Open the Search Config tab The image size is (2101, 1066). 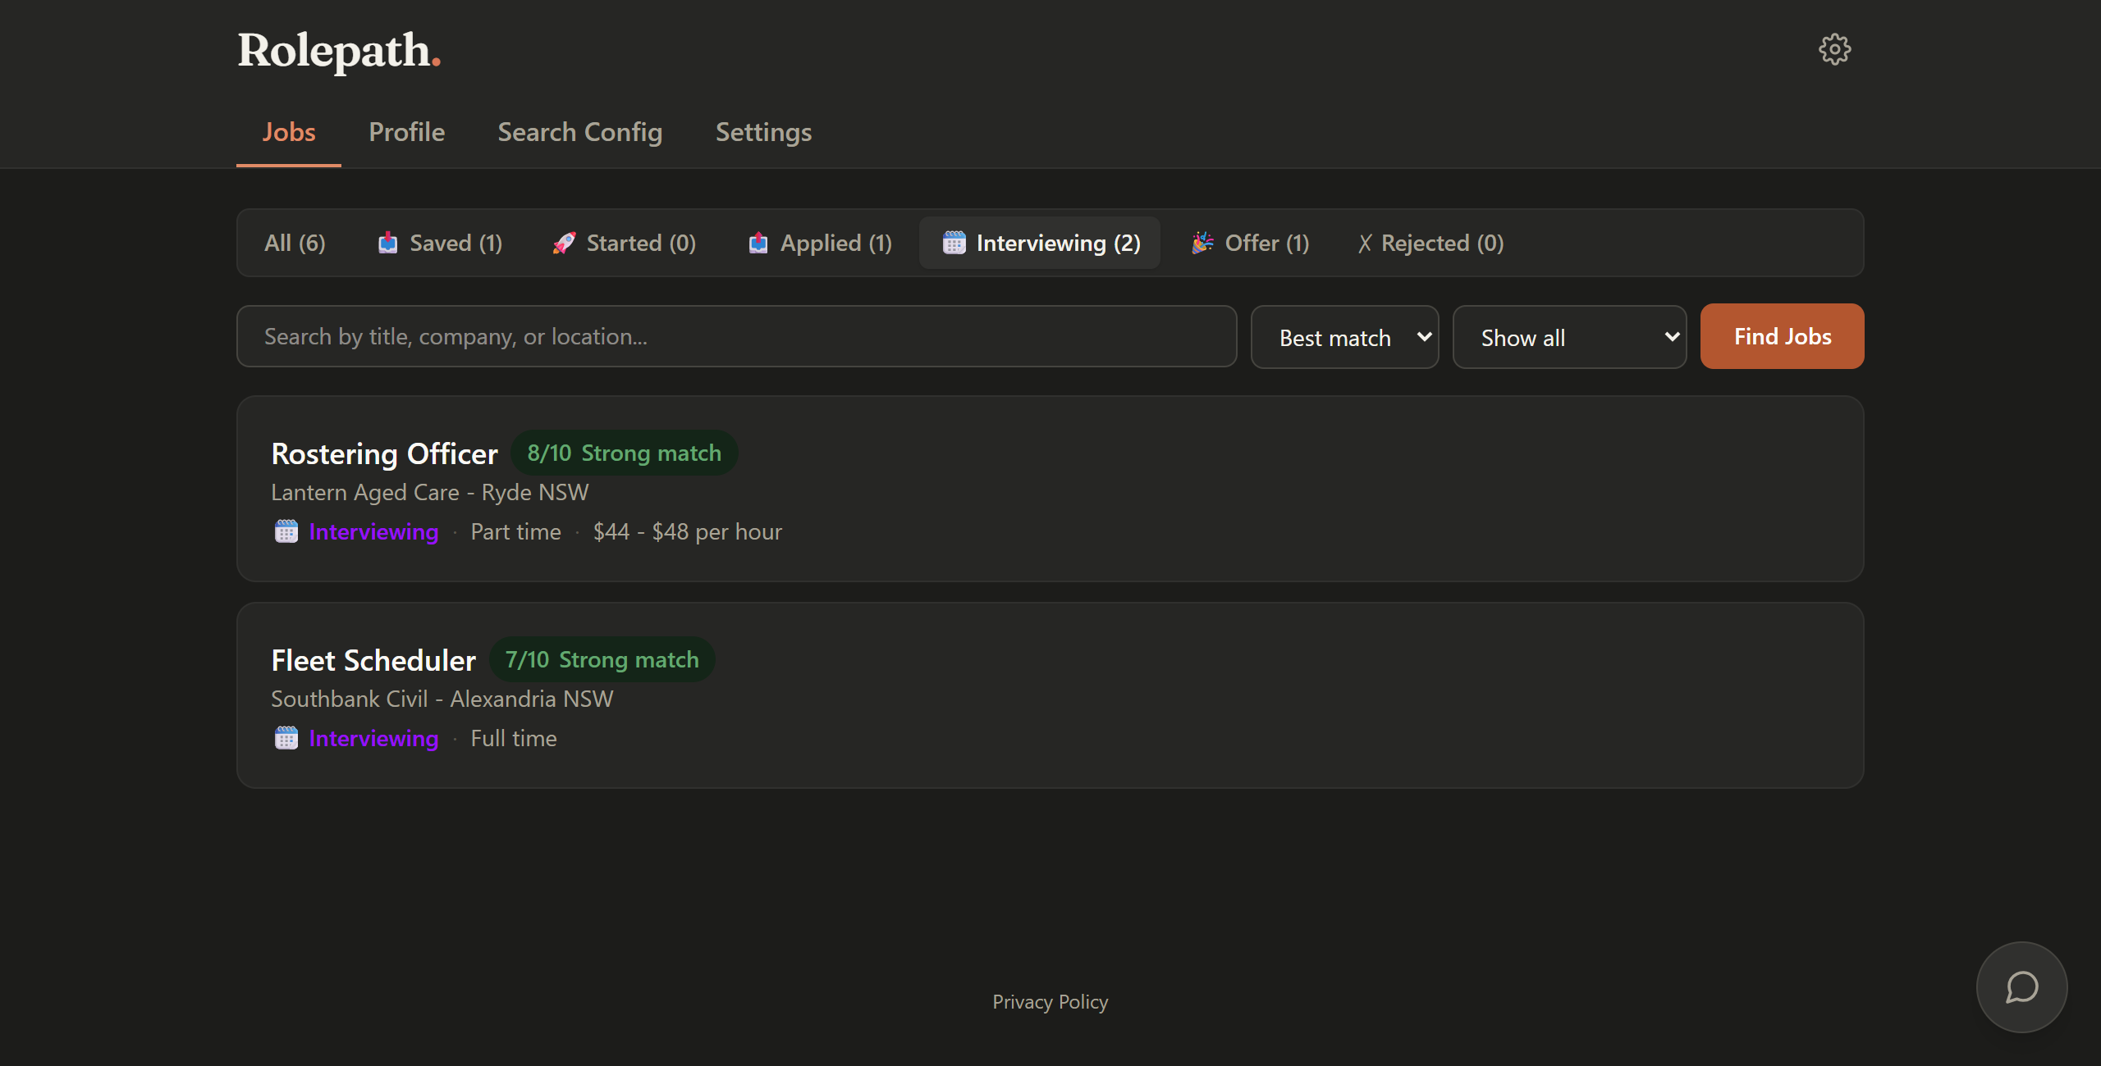pyautogui.click(x=580, y=132)
